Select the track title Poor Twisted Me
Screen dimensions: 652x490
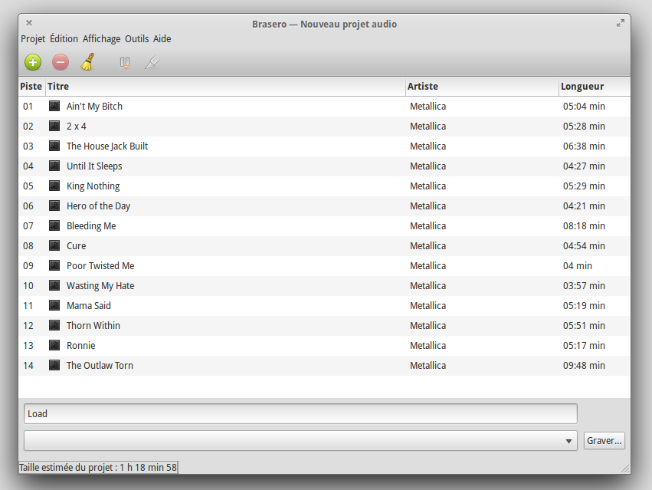click(100, 266)
